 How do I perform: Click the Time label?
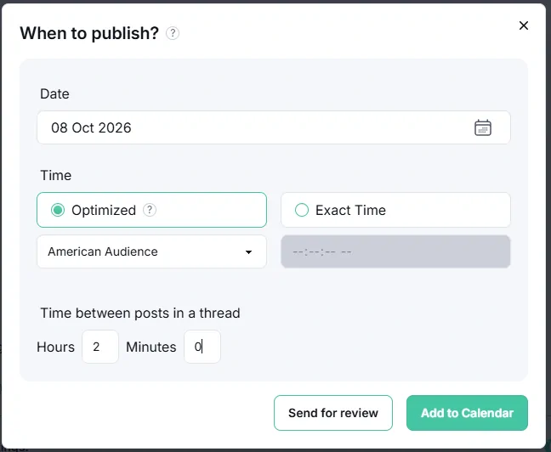click(x=56, y=175)
